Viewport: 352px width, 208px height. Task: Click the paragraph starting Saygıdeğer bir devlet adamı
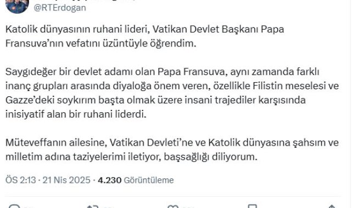(172, 93)
